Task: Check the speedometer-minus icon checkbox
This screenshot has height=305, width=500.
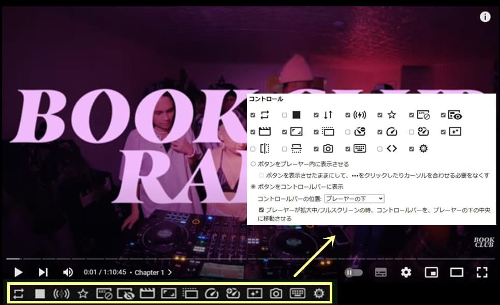Action: pos(348,132)
